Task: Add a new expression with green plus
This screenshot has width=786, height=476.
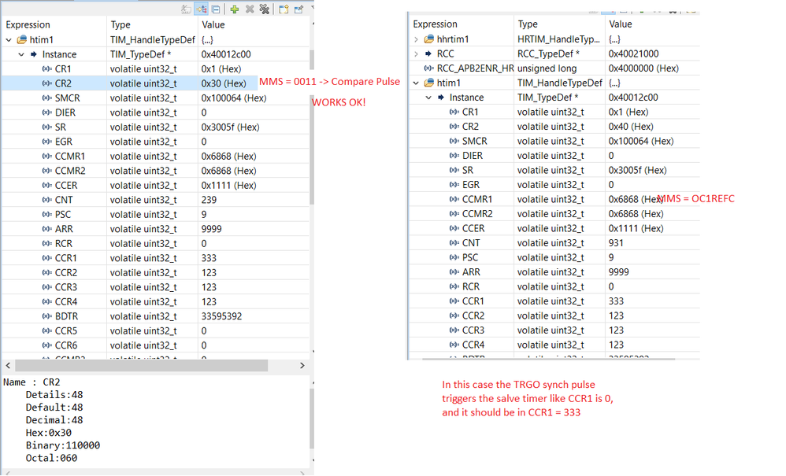Action: coord(234,9)
